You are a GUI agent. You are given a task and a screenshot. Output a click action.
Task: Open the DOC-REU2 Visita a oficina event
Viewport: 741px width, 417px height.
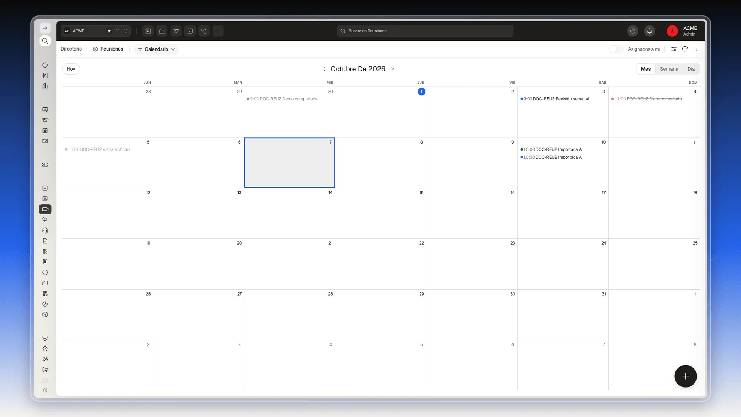tap(98, 150)
